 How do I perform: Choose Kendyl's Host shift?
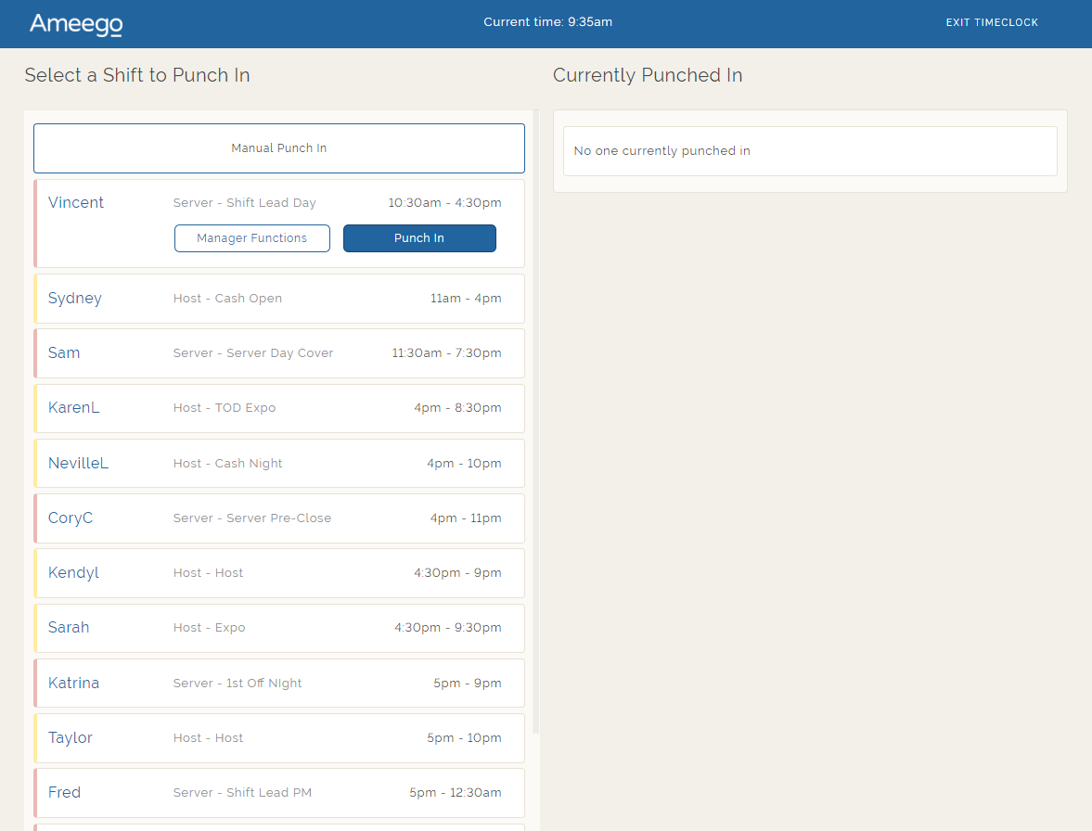pyautogui.click(x=278, y=573)
